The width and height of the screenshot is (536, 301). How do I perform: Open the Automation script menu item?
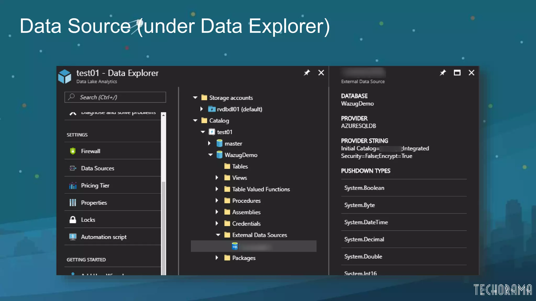click(x=113, y=237)
